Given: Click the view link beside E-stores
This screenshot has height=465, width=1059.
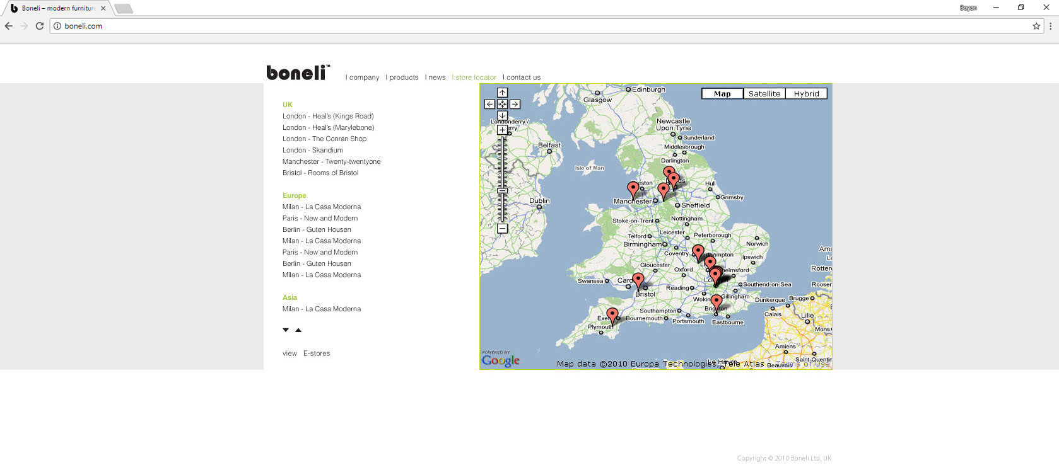Looking at the screenshot, I should (x=290, y=353).
